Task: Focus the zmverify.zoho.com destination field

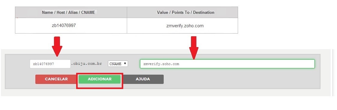Action: point(227,64)
